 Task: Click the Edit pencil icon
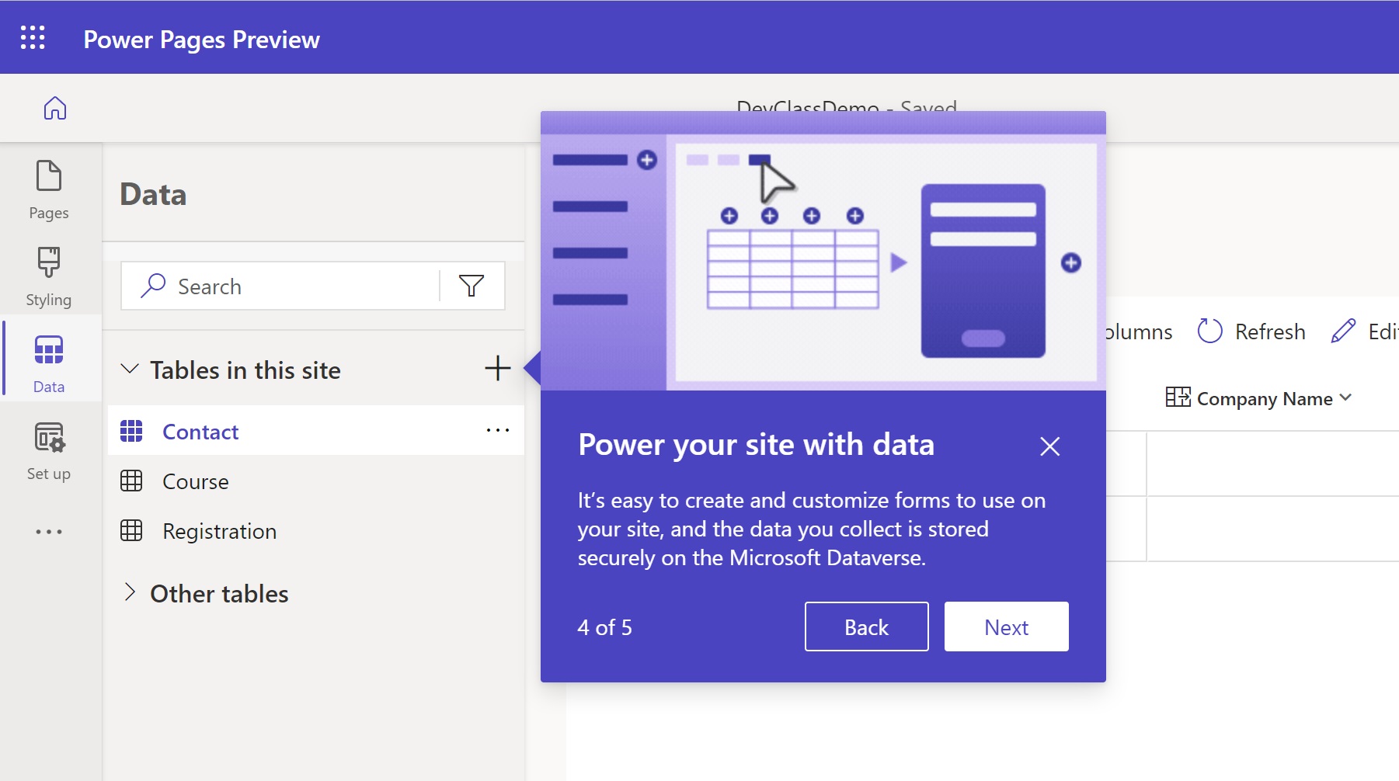tap(1342, 331)
